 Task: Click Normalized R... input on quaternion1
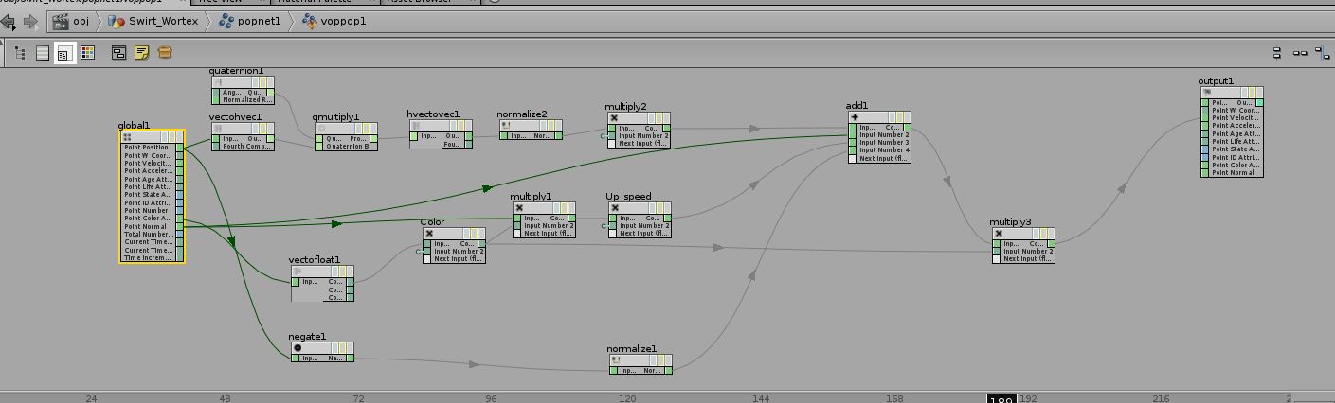(x=215, y=99)
